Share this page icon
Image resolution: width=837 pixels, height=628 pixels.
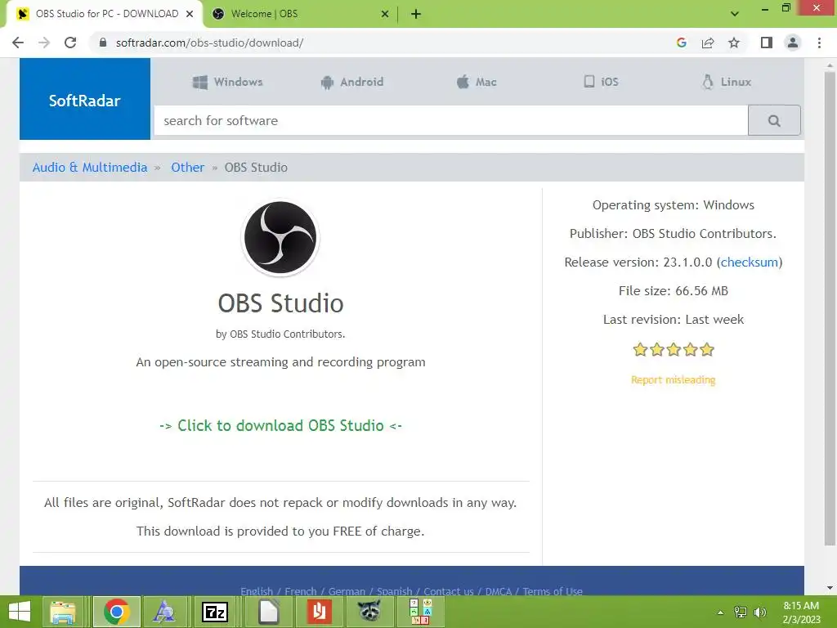708,43
